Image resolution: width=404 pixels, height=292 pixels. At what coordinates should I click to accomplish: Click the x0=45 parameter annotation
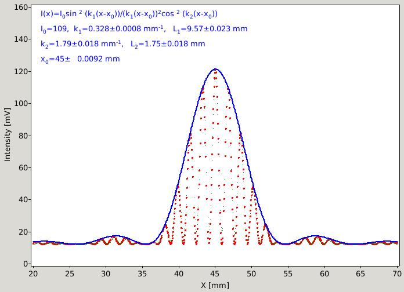[x=80, y=59]
